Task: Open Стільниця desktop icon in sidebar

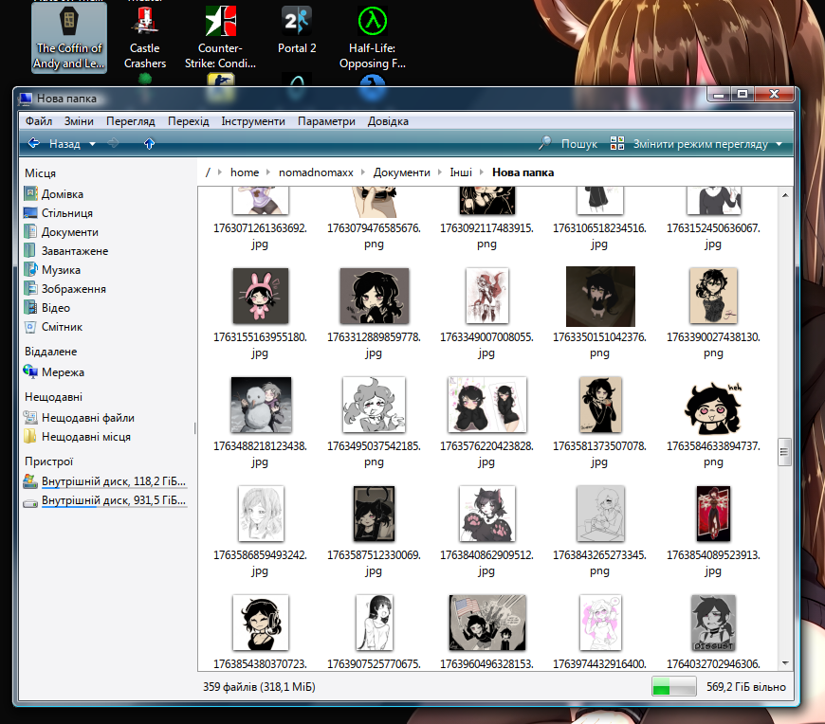Action: (30, 212)
